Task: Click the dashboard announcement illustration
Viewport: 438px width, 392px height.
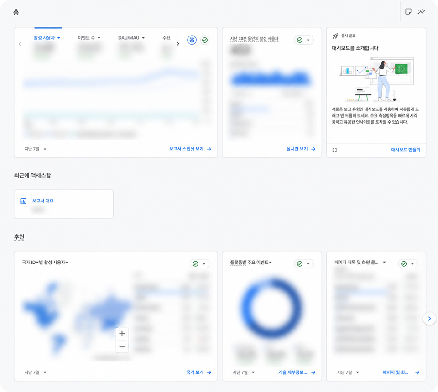Action: (x=376, y=79)
